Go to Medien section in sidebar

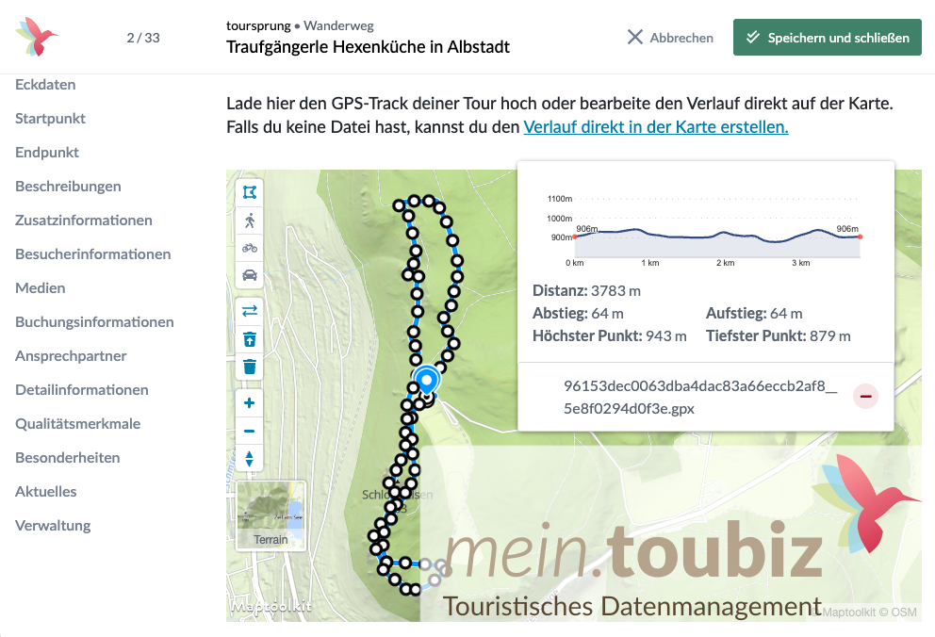[x=40, y=288]
